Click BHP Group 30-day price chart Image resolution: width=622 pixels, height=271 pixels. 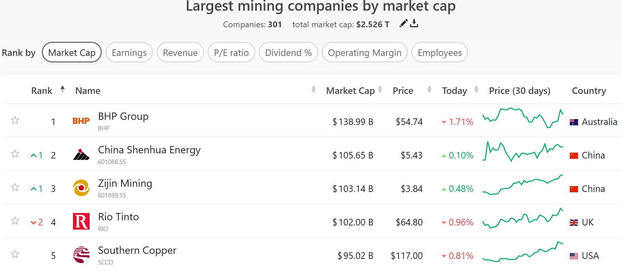point(523,118)
